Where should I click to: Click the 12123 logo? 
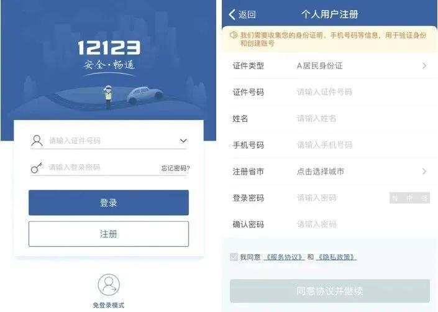point(109,48)
